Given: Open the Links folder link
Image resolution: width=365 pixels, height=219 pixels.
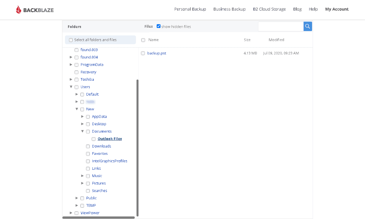Looking at the screenshot, I should [96, 169].
